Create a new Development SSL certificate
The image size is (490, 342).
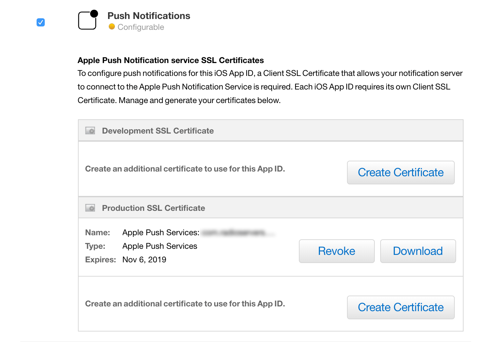click(401, 173)
